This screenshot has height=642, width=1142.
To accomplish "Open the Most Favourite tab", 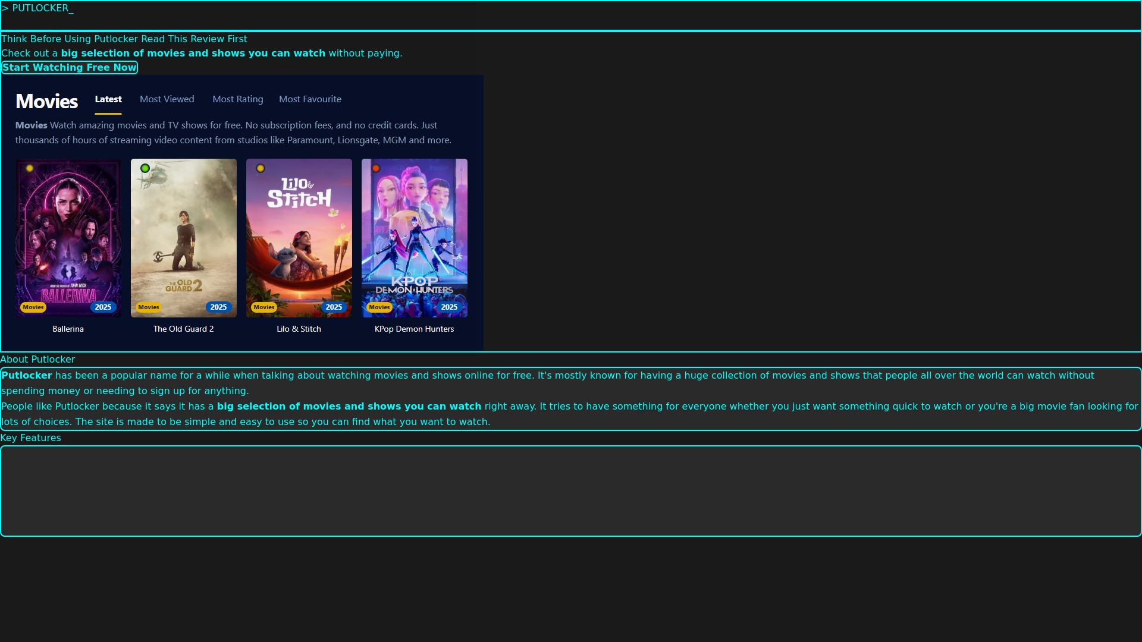I will 310,99.
